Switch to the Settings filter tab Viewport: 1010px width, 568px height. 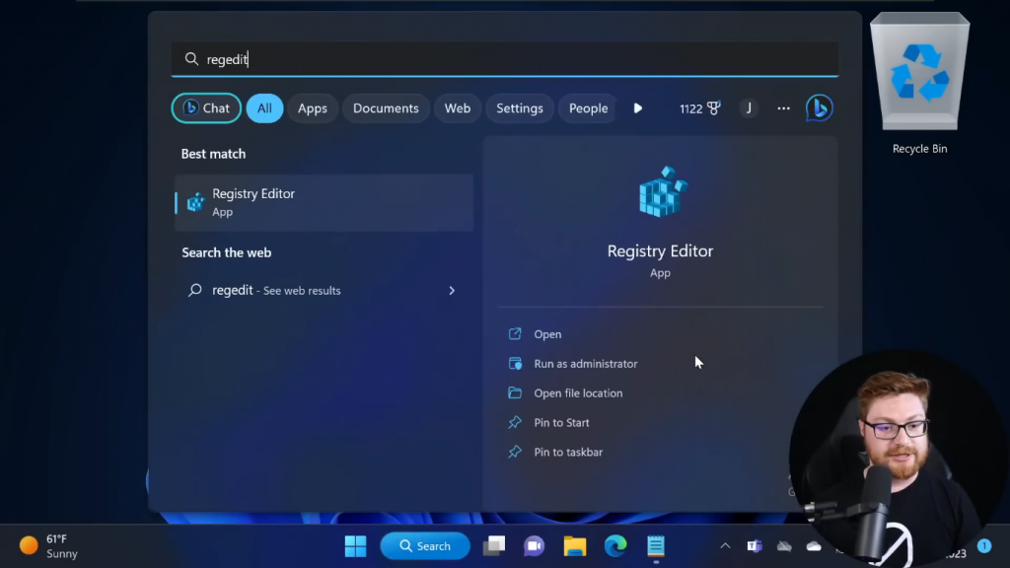519,108
